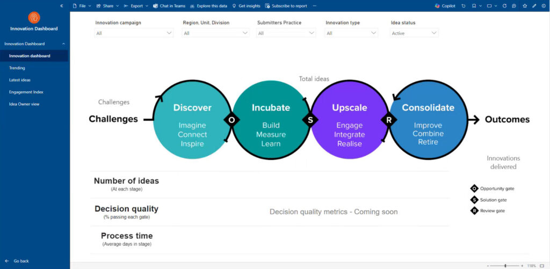Click the O gate diamond between Discover and Incubate
The height and width of the screenshot is (269, 550).
coord(231,120)
